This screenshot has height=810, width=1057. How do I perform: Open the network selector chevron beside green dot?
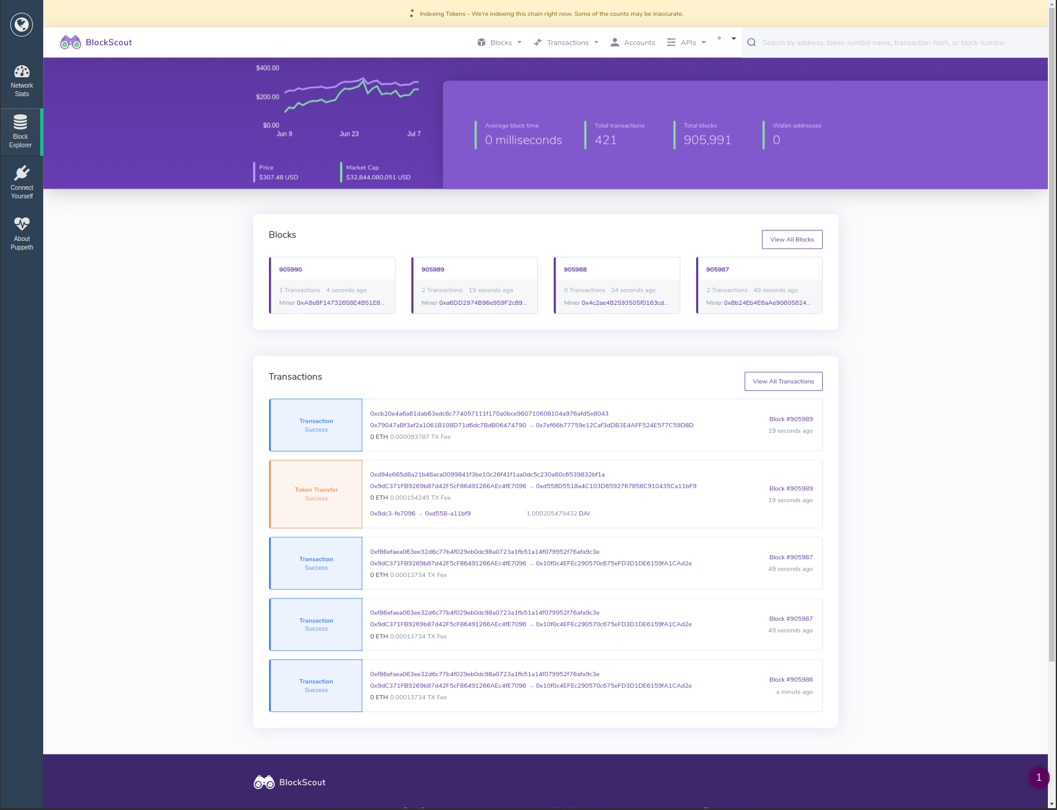pos(732,40)
